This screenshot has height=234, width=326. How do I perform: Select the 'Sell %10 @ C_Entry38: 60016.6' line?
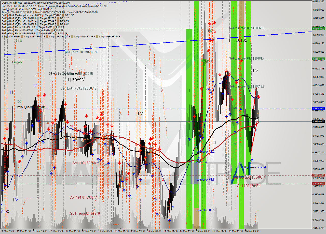pyautogui.click(x=35, y=18)
